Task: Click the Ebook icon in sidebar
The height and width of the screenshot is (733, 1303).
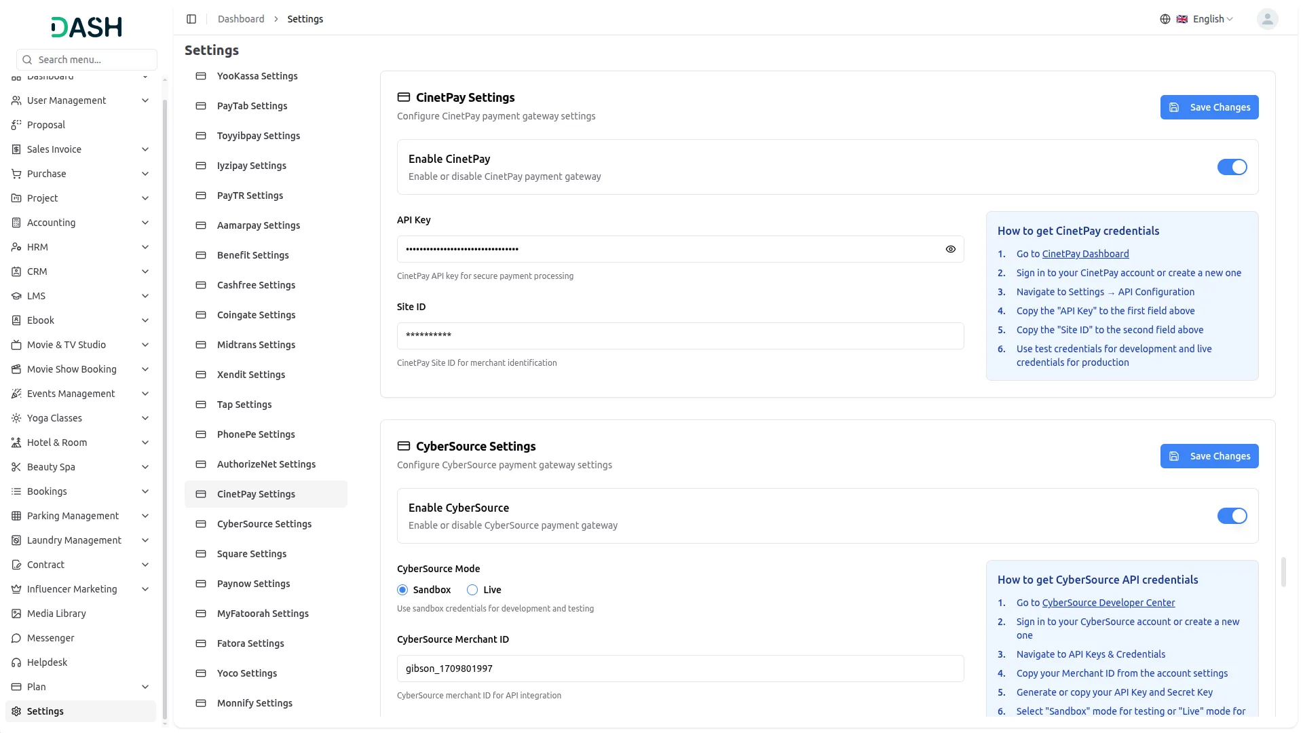Action: pos(16,320)
